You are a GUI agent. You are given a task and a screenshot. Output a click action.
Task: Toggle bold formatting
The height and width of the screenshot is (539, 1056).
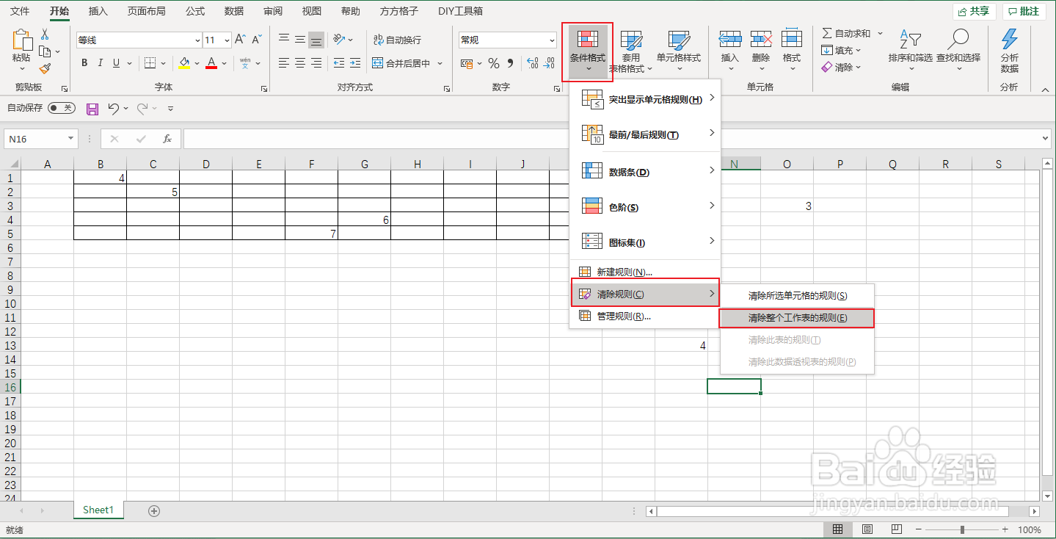[x=83, y=63]
